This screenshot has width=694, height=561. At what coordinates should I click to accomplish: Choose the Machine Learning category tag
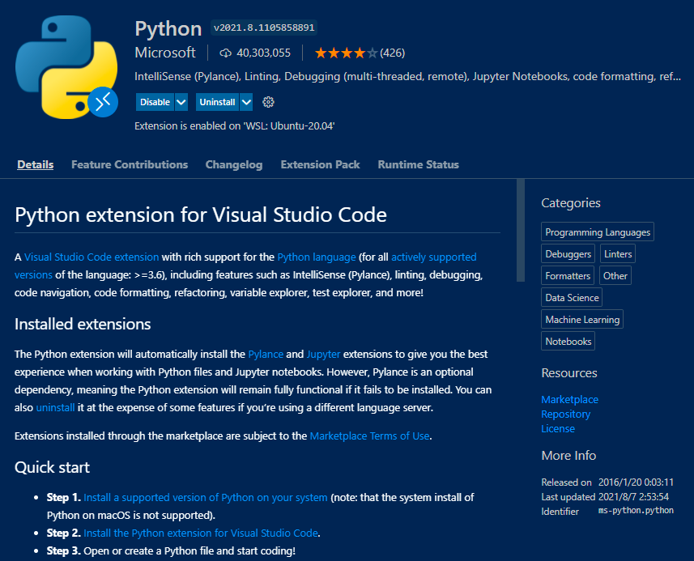(582, 320)
